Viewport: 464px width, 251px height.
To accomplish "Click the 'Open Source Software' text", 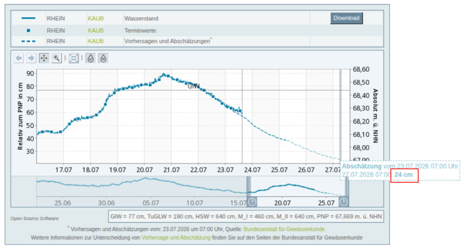I will point(34,218).
